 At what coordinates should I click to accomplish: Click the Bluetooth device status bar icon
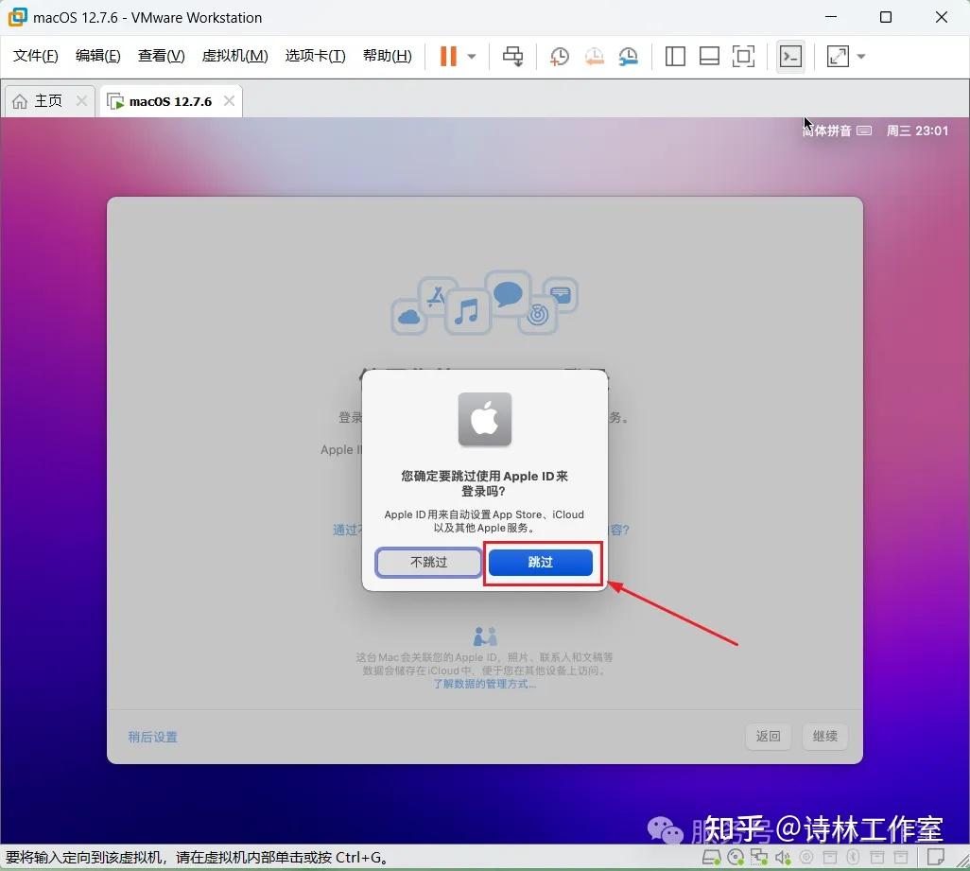tap(853, 857)
